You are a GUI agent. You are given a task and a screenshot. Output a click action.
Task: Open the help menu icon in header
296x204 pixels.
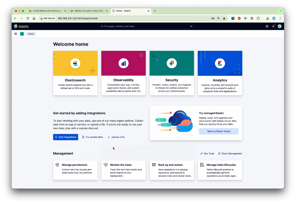[267, 26]
